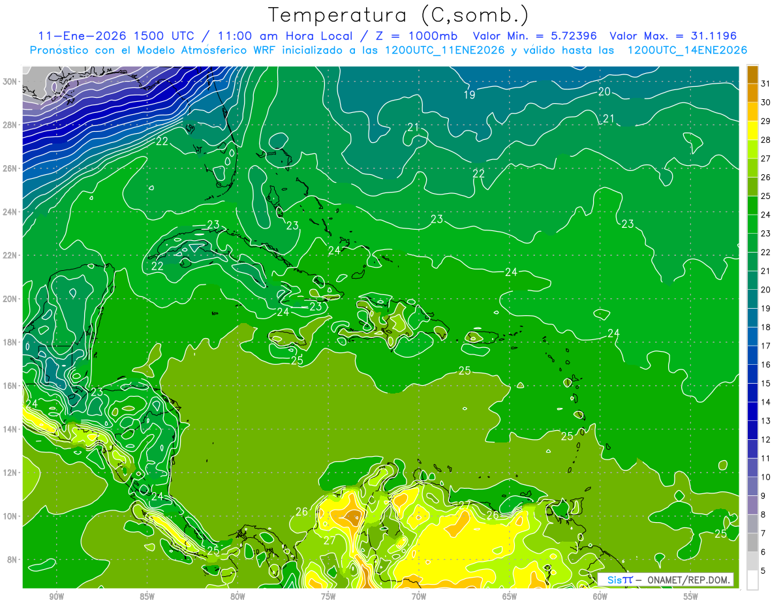Image resolution: width=783 pixels, height=605 pixels.
Task: Click the "28N" latitude axis label
Action: pos(10,125)
